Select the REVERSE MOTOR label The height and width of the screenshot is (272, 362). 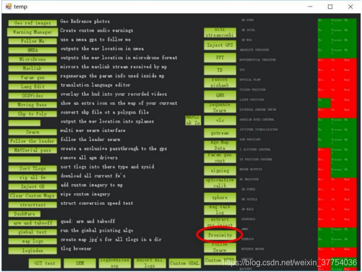[253, 249]
